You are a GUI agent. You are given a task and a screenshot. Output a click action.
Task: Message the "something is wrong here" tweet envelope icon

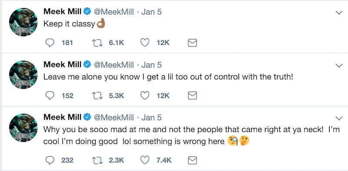(192, 161)
